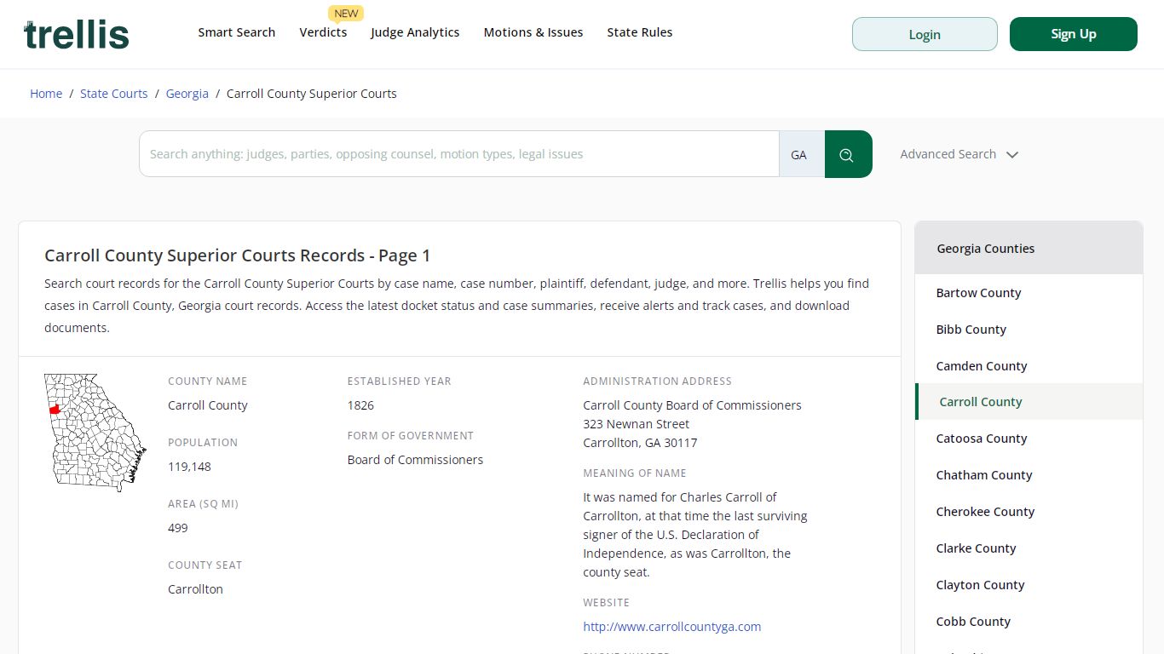Screen dimensions: 1164x654
Task: Focus the search anything input field
Action: click(x=459, y=154)
